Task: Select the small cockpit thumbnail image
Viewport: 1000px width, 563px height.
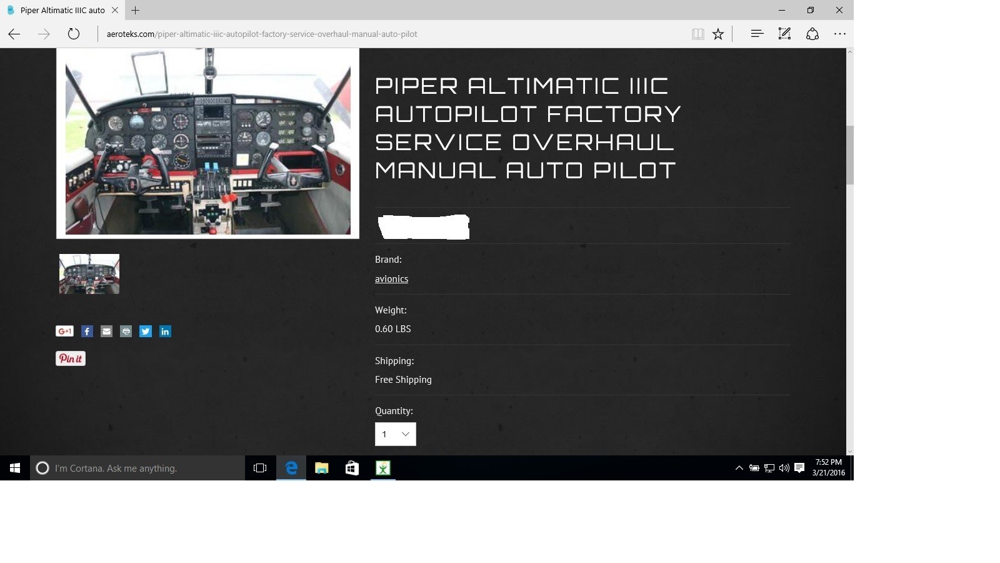Action: tap(89, 273)
